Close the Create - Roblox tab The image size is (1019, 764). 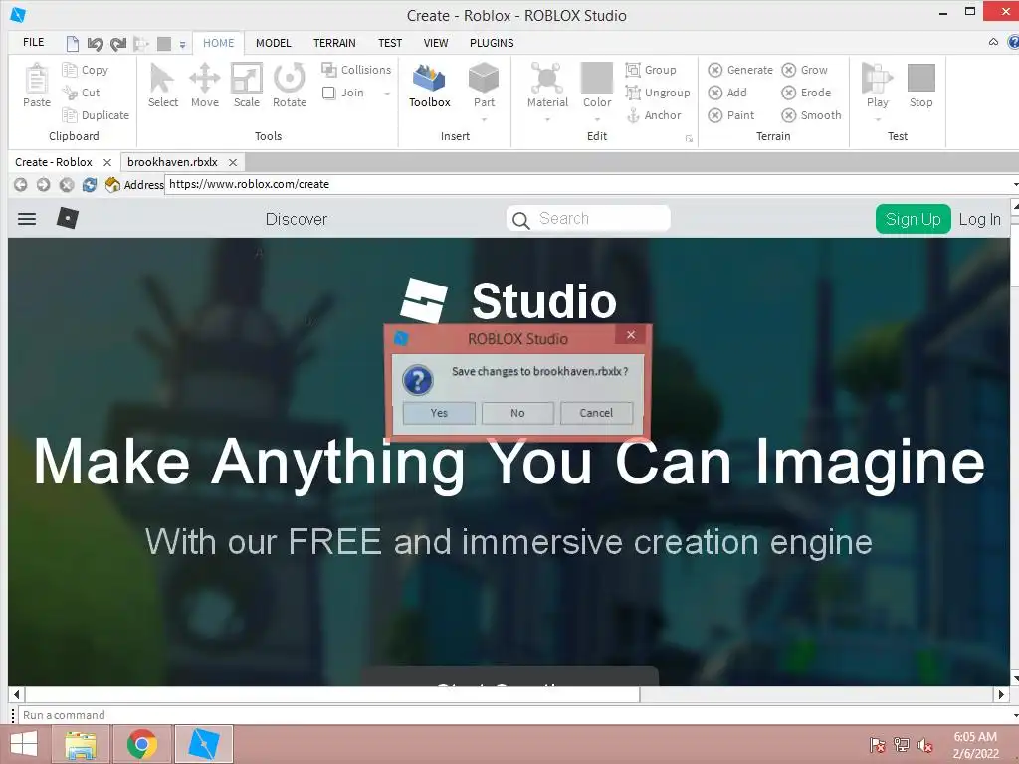tap(107, 162)
